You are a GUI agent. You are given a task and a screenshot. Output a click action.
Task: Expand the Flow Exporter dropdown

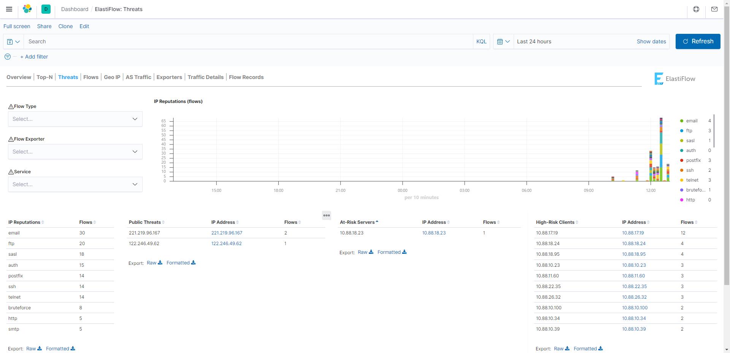[75, 152]
